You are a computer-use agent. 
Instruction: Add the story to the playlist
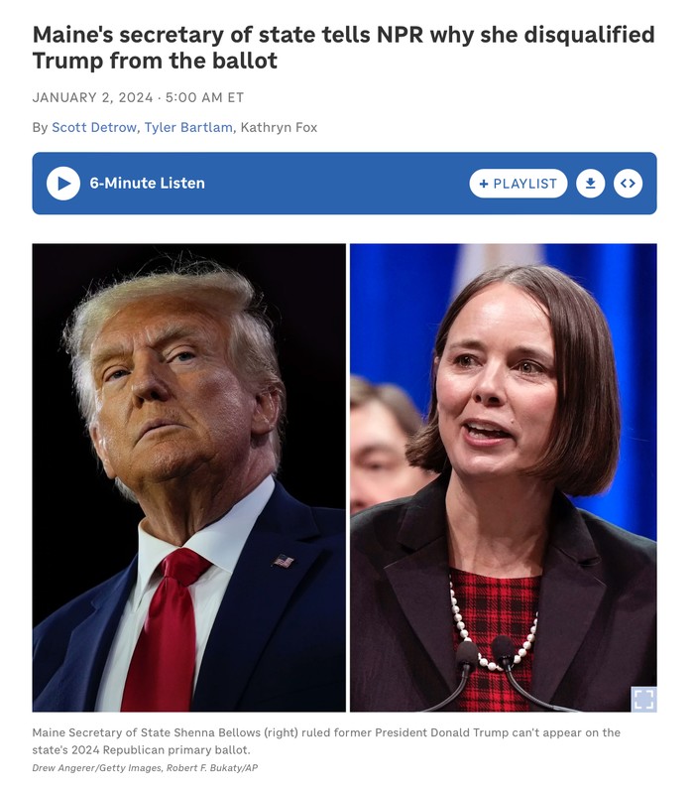pyautogui.click(x=519, y=184)
